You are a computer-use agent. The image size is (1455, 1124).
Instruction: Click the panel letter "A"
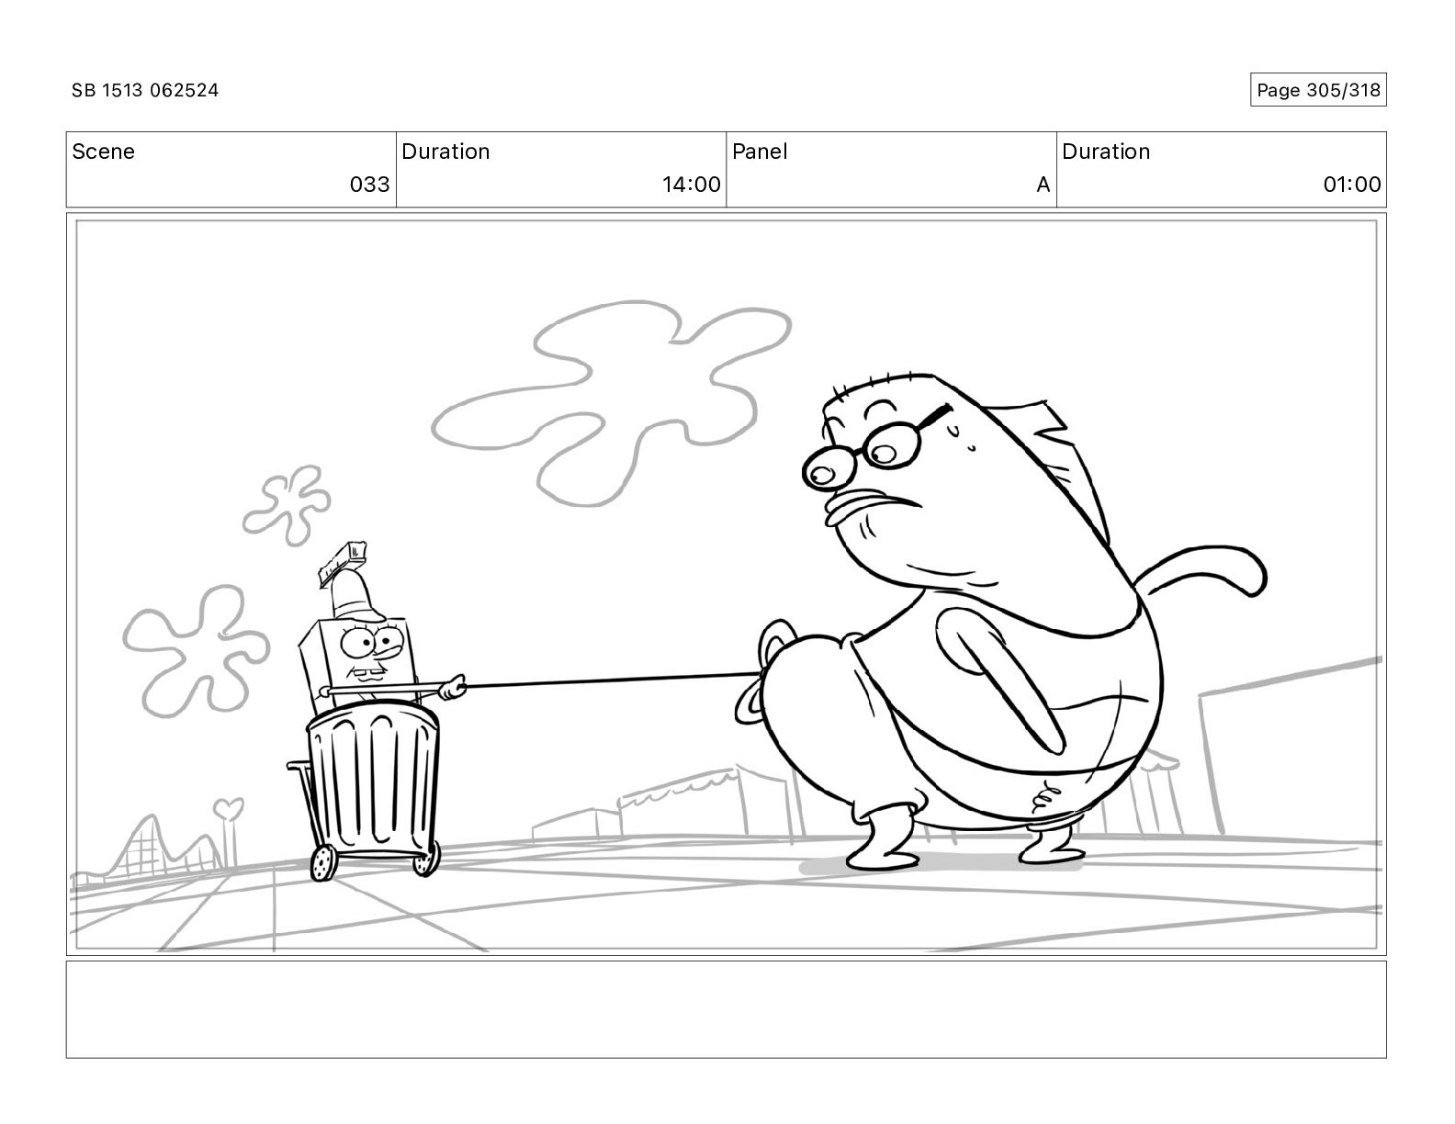[1043, 185]
